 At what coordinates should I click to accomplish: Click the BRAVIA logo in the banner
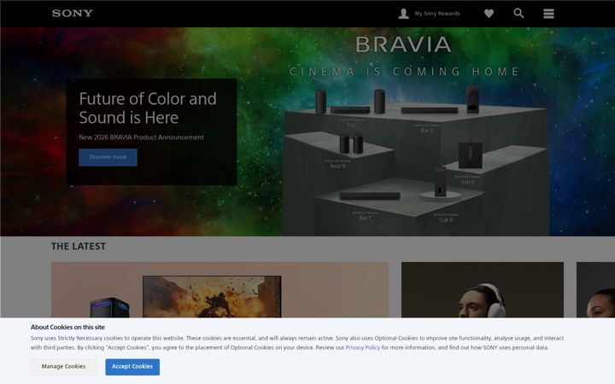click(x=403, y=44)
